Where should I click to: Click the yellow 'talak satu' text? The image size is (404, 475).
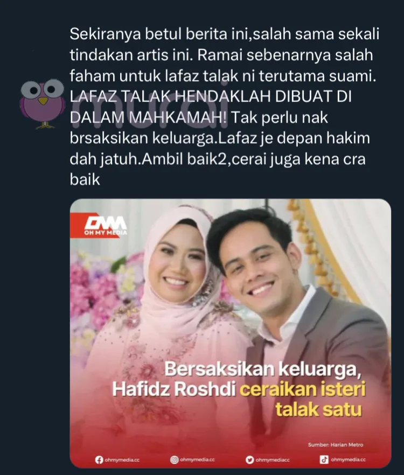[318, 409]
